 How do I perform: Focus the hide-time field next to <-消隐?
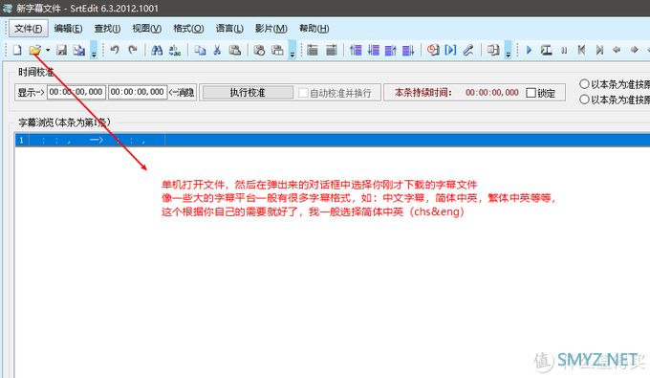tap(138, 92)
